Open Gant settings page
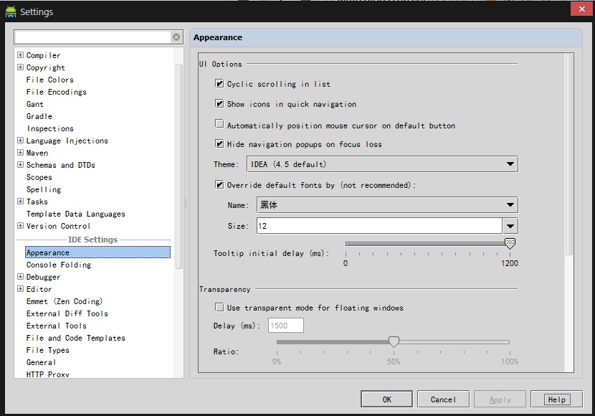The width and height of the screenshot is (595, 416). point(34,104)
